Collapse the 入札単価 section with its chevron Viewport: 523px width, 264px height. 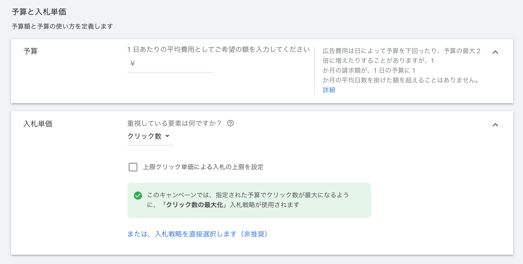tap(495, 125)
